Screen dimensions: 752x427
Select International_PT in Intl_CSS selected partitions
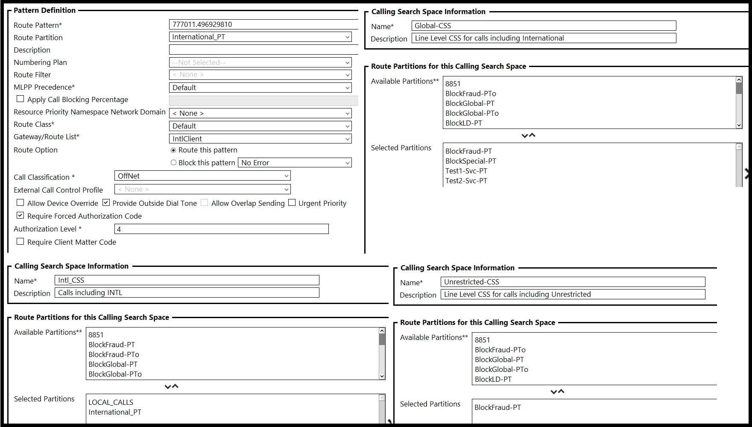pos(115,412)
